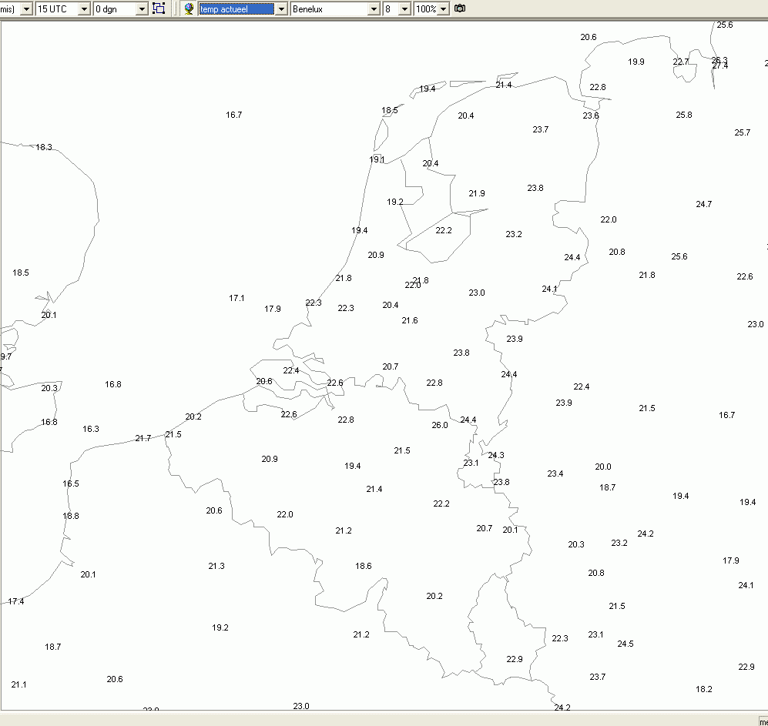Click the toolbar separator grip before globe

click(176, 8)
